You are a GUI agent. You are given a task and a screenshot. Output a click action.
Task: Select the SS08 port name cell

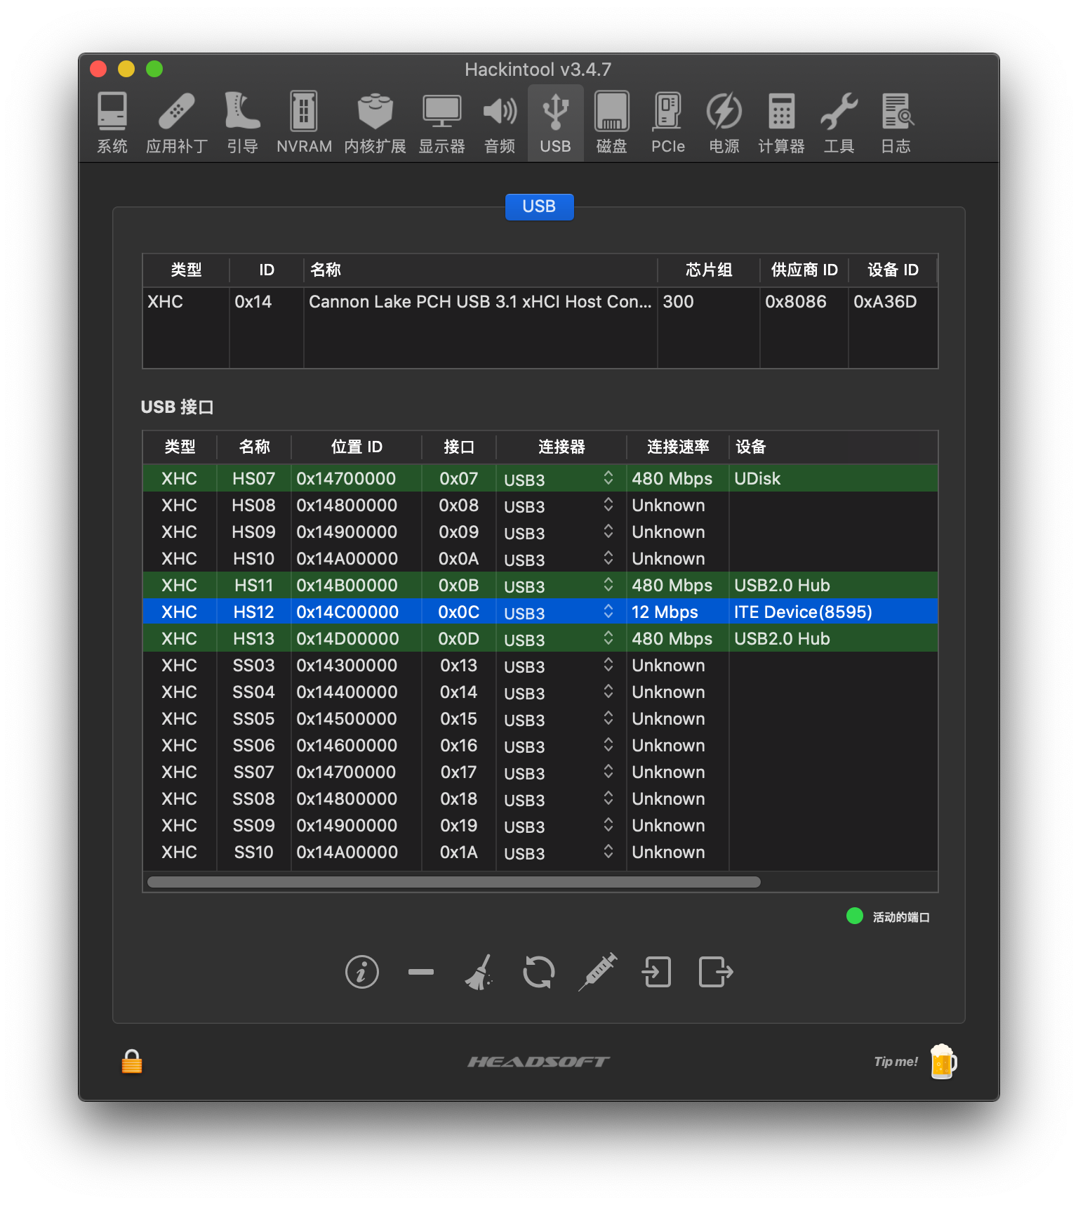(x=254, y=798)
